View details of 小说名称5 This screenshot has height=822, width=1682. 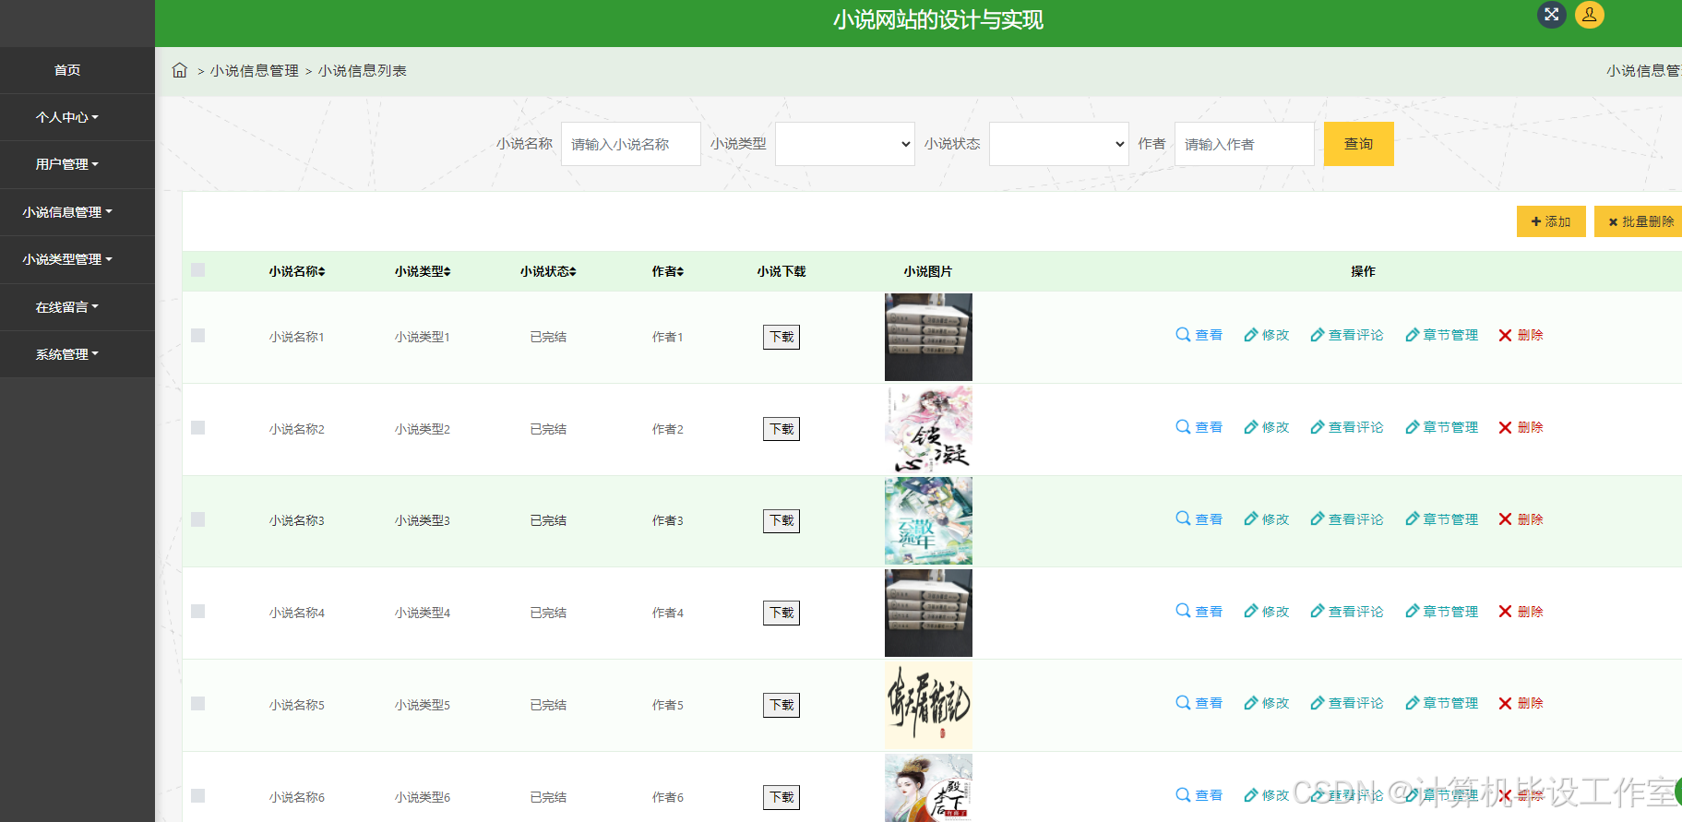(x=1199, y=703)
